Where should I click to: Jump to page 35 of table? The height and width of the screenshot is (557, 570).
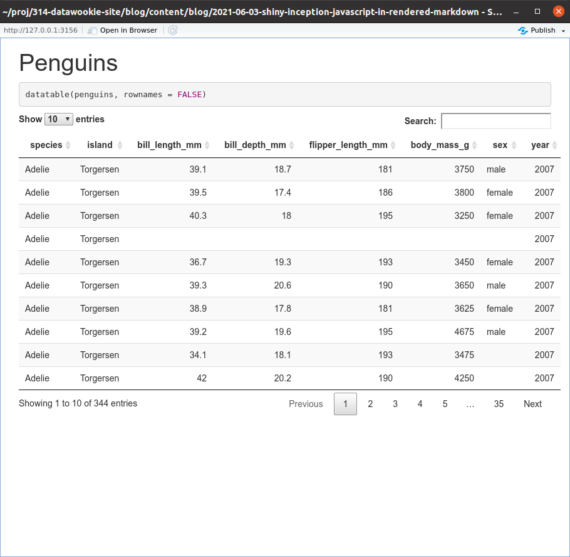pos(499,404)
